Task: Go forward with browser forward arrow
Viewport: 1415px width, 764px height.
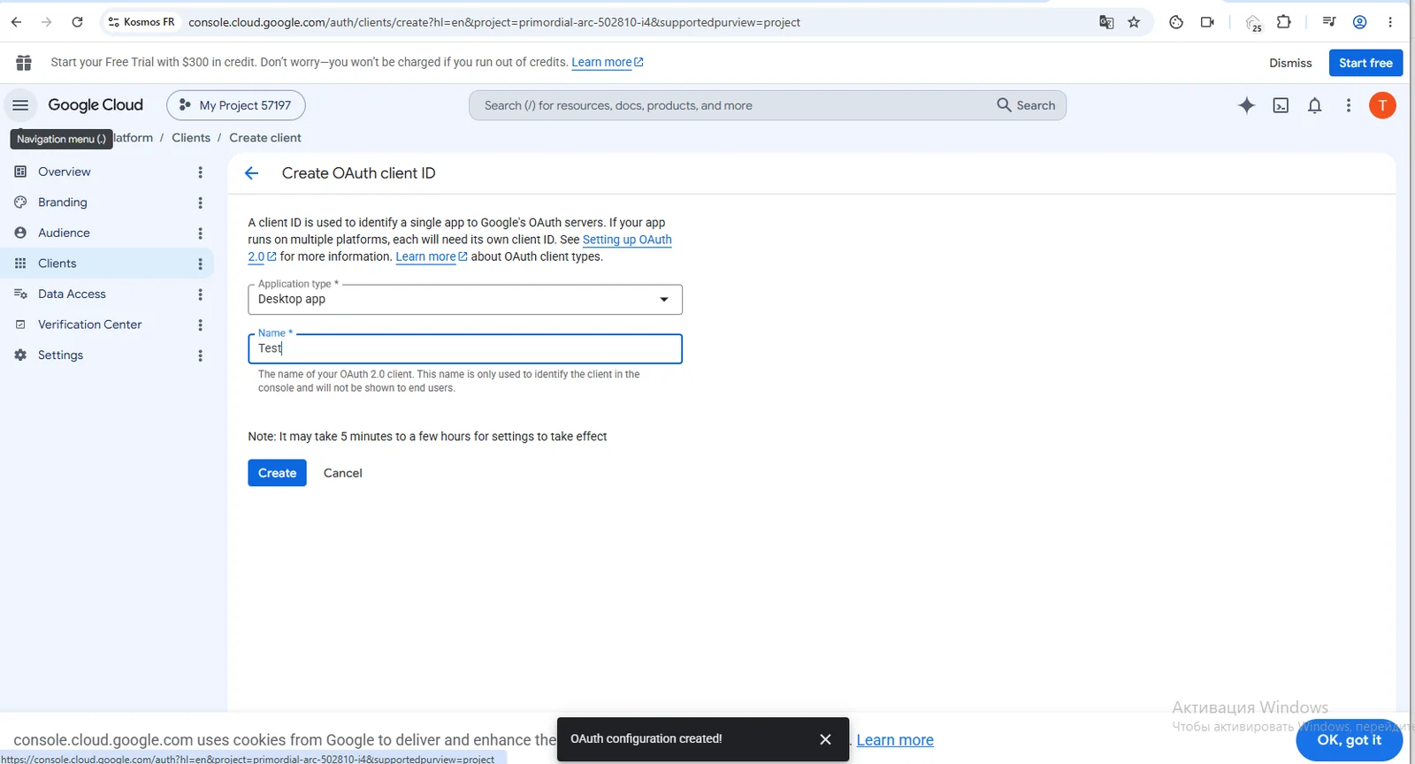Action: click(x=46, y=22)
